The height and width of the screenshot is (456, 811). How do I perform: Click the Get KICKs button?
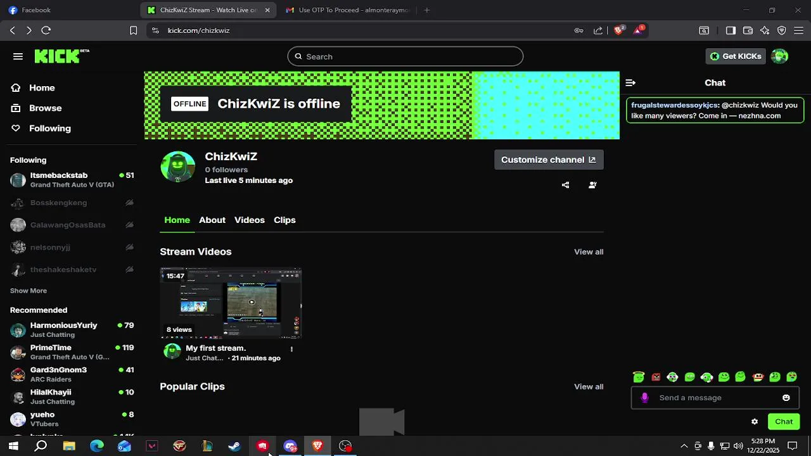click(736, 56)
